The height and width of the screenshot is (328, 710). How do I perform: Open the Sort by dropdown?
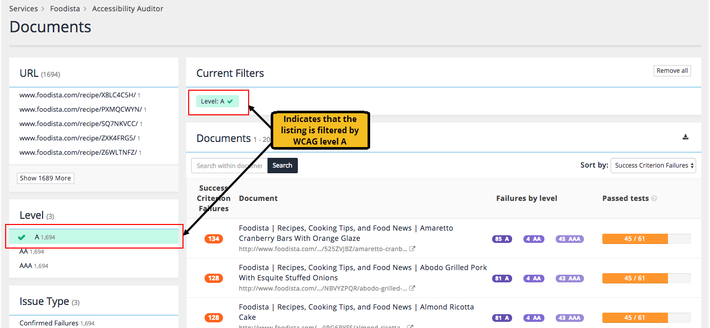[x=653, y=166]
